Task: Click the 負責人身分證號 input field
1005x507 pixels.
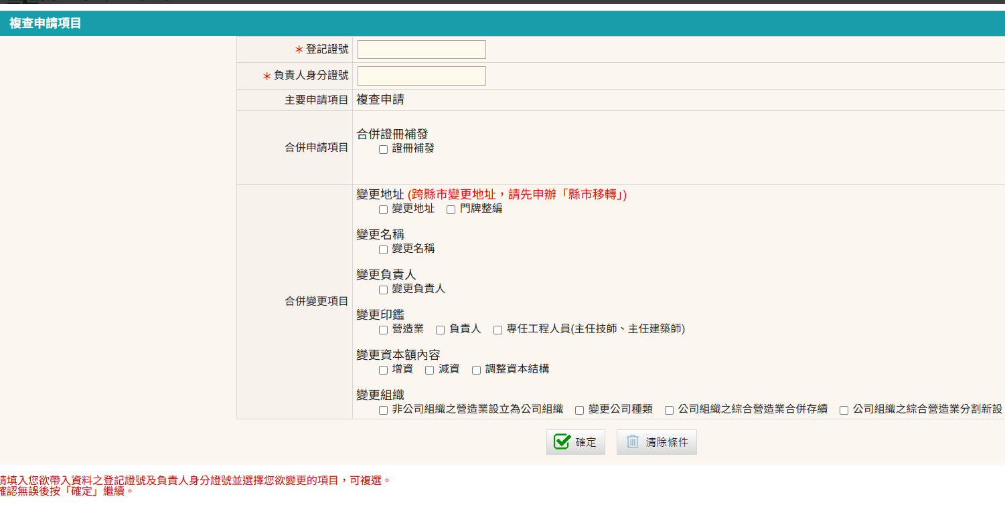Action: pyautogui.click(x=421, y=76)
